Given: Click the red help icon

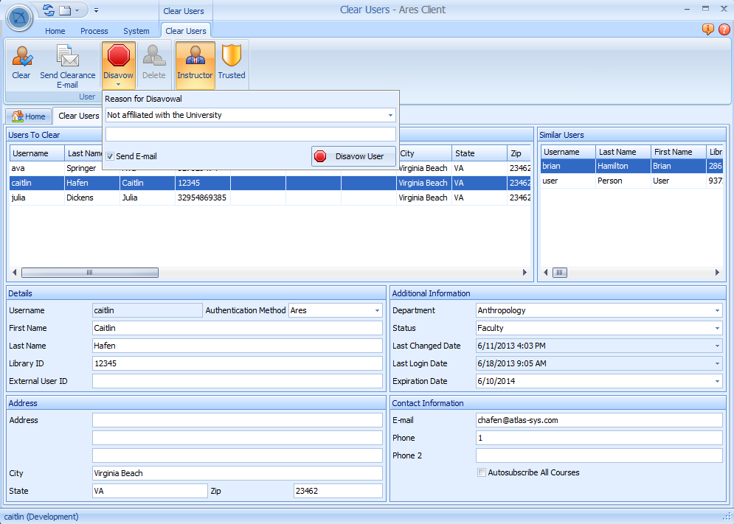Looking at the screenshot, I should 724,29.
